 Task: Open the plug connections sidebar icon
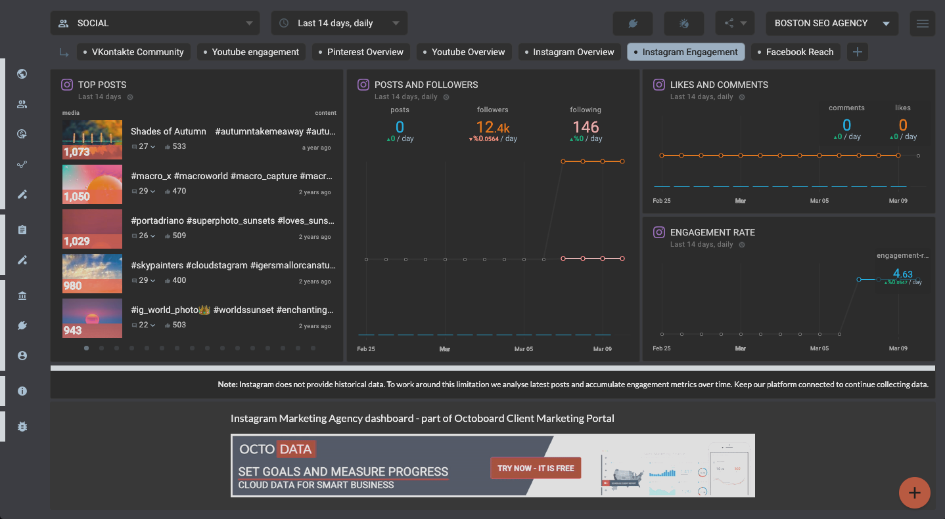(x=22, y=325)
